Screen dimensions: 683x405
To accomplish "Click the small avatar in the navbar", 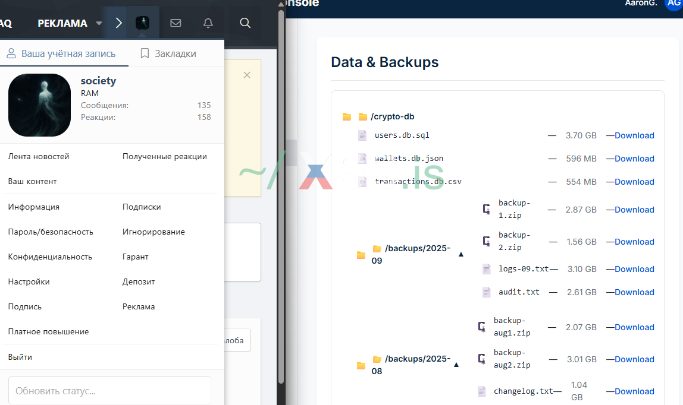I will click(x=142, y=23).
